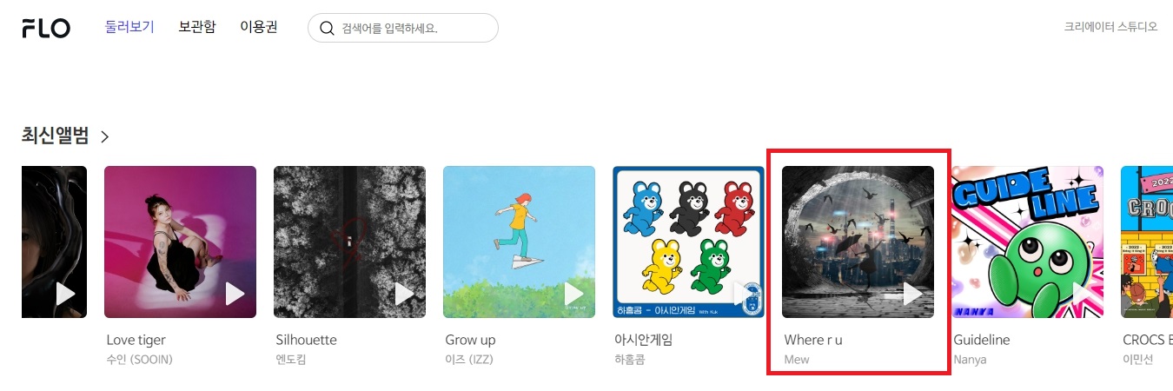The height and width of the screenshot is (391, 1173).
Task: Click the search magnifier icon
Action: coord(328,28)
